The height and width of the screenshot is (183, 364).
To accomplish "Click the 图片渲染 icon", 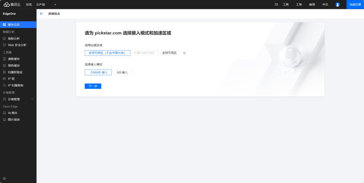I will point(4,120).
